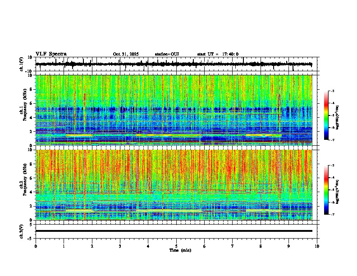Click the "8" tick on ch.2 frequency axis
The image size is (357, 276).
[x=31, y=164]
